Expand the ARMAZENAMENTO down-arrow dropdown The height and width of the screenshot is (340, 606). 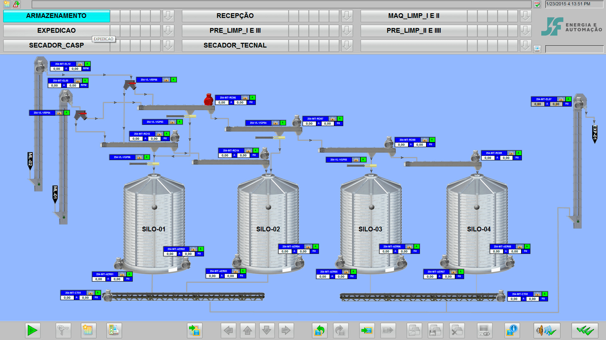coord(168,16)
